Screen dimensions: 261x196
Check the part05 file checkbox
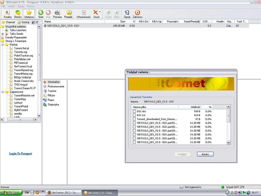(x=134, y=138)
